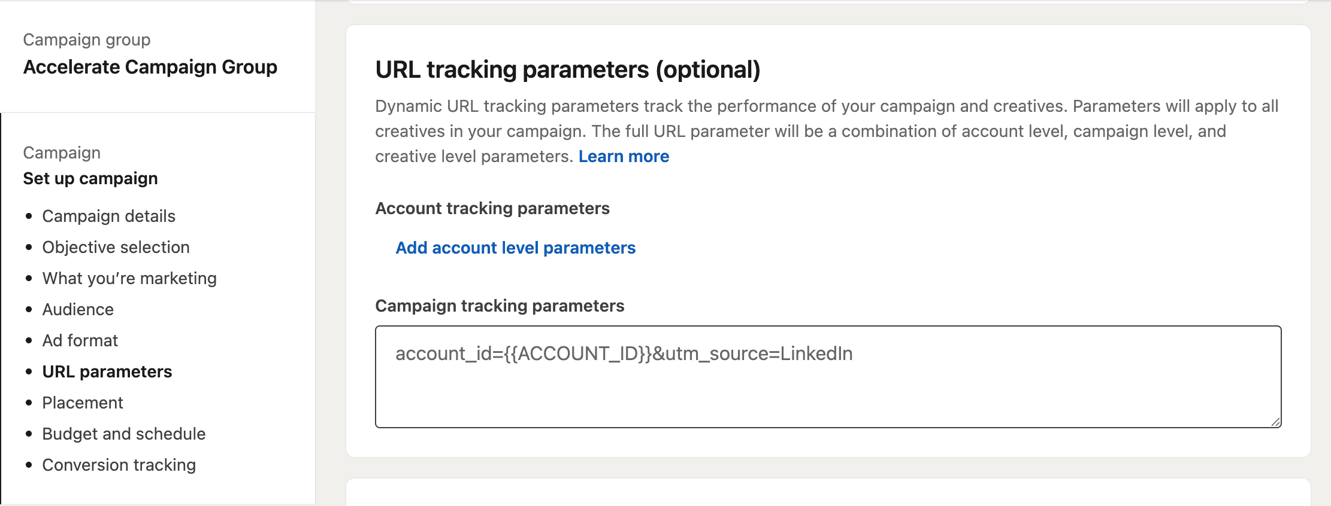This screenshot has width=1331, height=506.
Task: Open the Learn more link
Action: (x=624, y=156)
